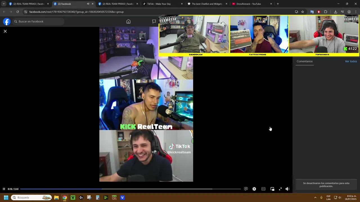Viewport: 360px width, 202px height.
Task: Open the tab search dropdown
Action: point(4,4)
